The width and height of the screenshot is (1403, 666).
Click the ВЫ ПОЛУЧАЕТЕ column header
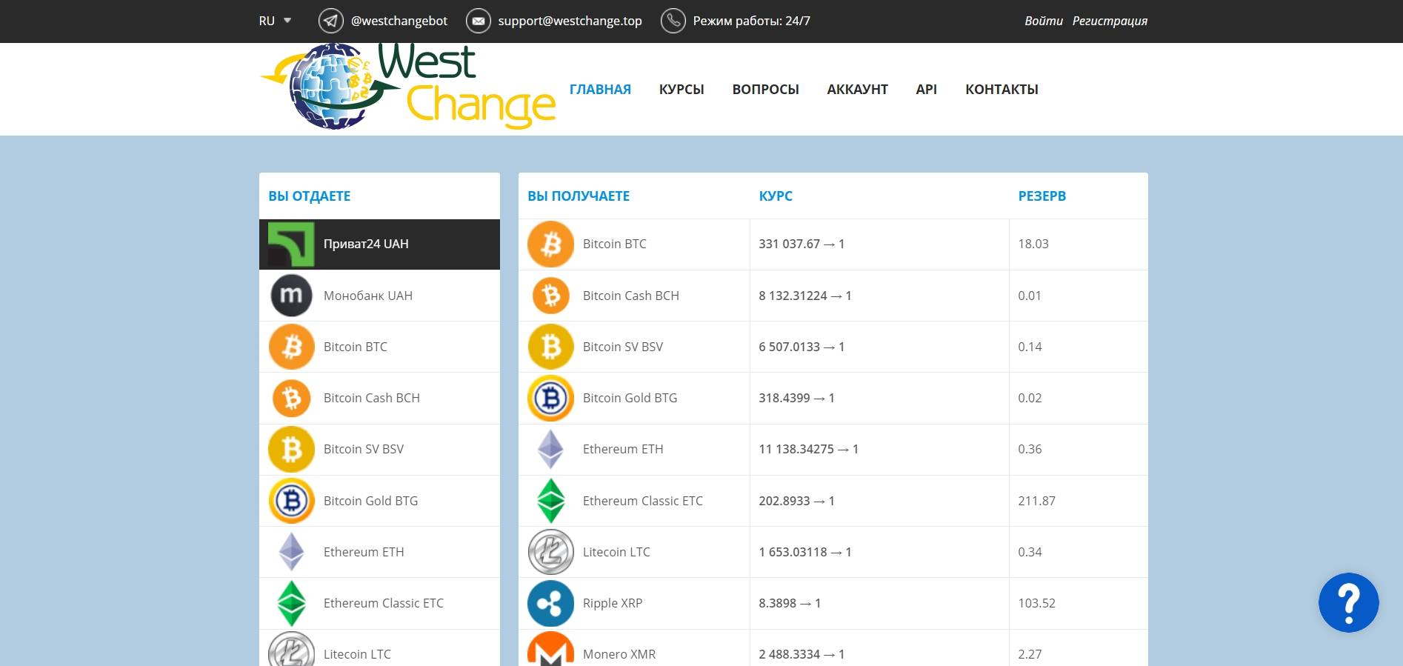[579, 196]
